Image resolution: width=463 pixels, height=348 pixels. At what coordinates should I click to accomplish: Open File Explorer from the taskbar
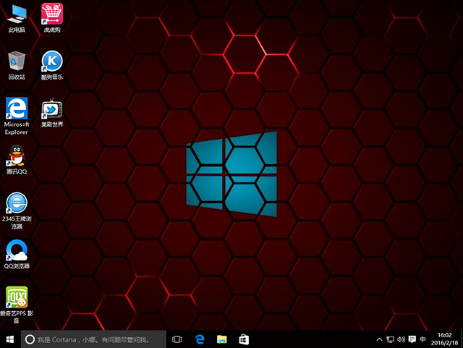coord(222,339)
